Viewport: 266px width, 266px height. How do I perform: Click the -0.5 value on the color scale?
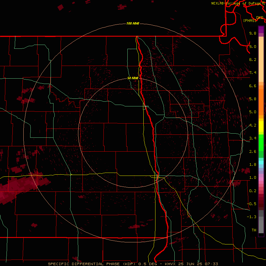(x=252, y=204)
